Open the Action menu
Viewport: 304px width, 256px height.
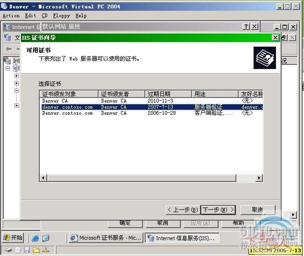pyautogui.click(x=11, y=16)
